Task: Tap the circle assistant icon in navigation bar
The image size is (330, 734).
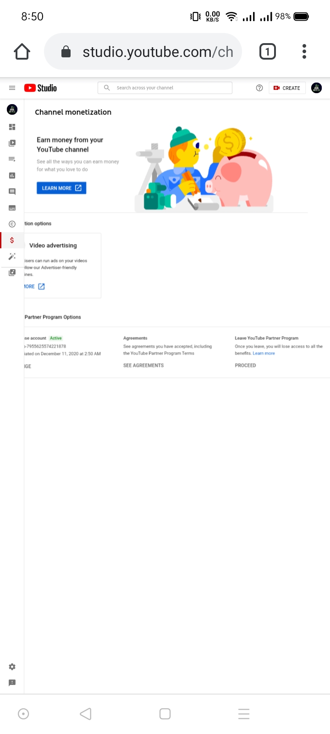Action: (23, 714)
